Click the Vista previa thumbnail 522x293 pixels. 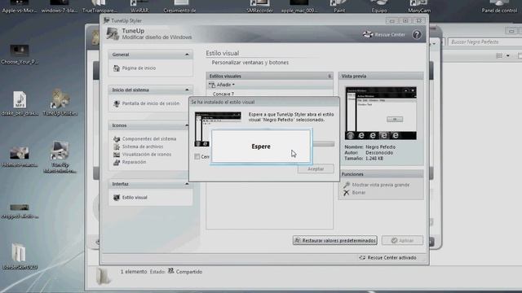pyautogui.click(x=381, y=113)
